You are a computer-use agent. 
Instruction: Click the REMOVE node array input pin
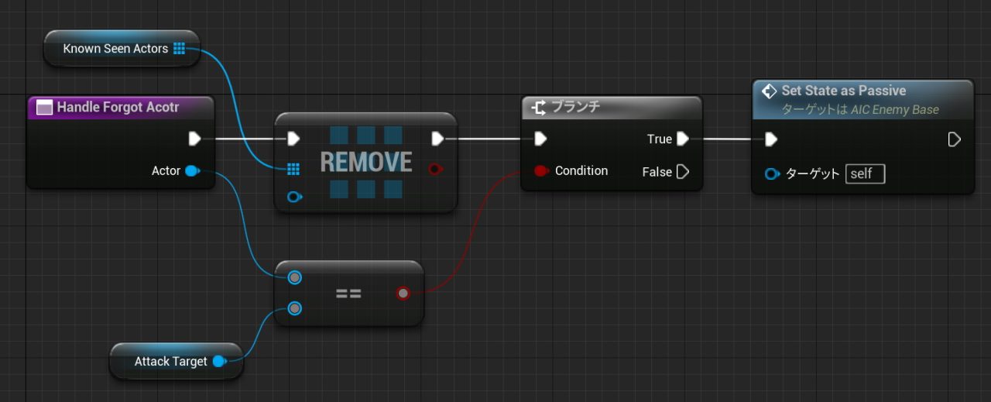[293, 169]
